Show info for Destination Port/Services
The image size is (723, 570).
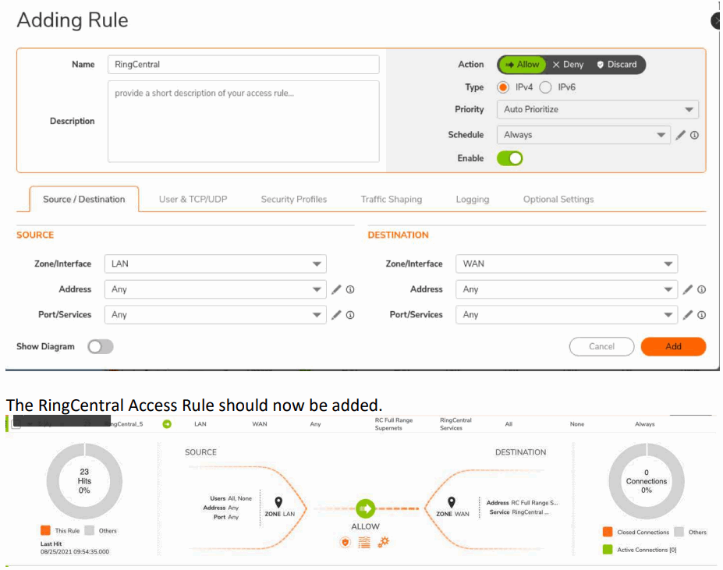tap(701, 315)
